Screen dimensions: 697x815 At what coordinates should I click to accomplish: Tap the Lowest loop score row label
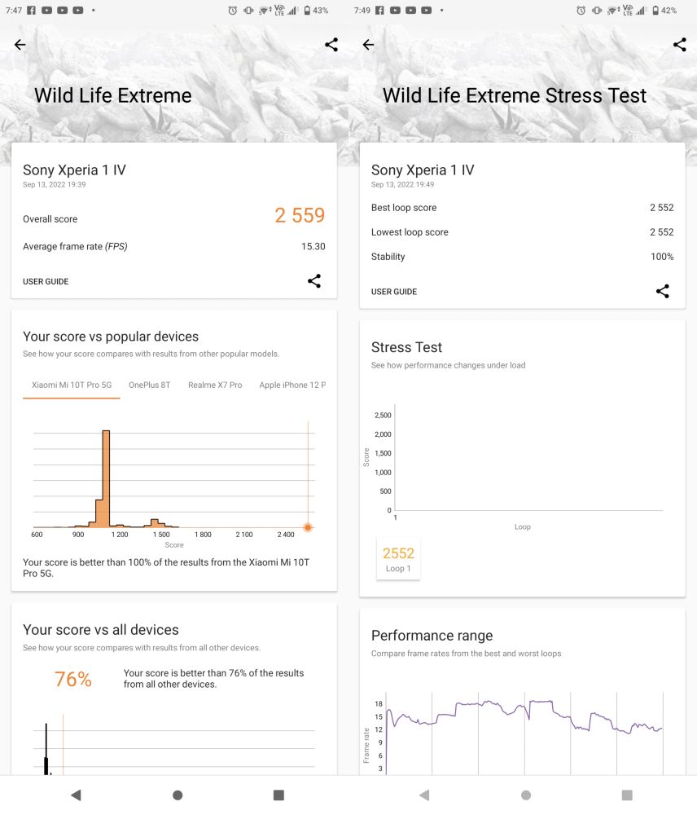pyautogui.click(x=410, y=232)
